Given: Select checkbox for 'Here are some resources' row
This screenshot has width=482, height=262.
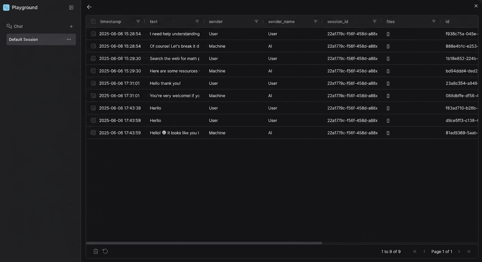Looking at the screenshot, I should 93,71.
